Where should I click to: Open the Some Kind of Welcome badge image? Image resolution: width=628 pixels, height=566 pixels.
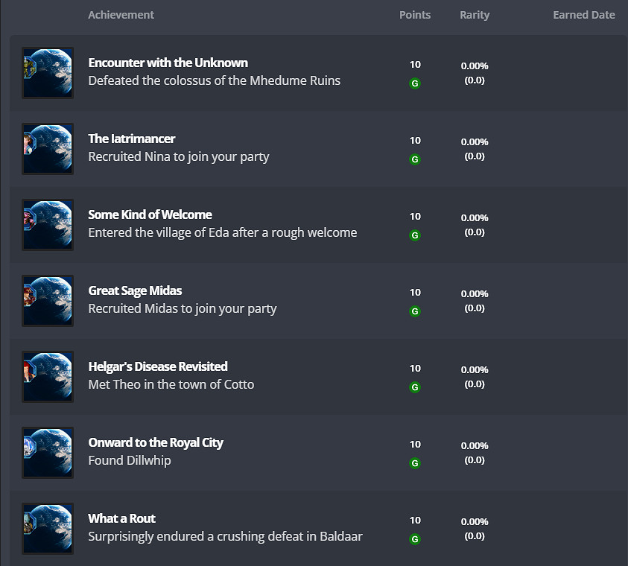point(48,225)
